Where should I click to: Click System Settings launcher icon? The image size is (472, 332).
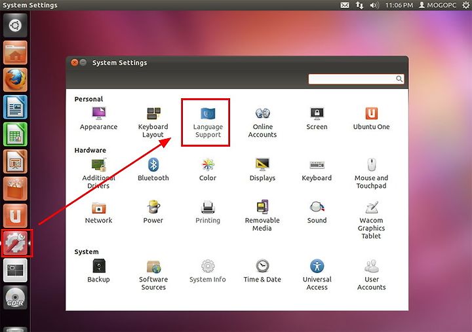pyautogui.click(x=15, y=243)
